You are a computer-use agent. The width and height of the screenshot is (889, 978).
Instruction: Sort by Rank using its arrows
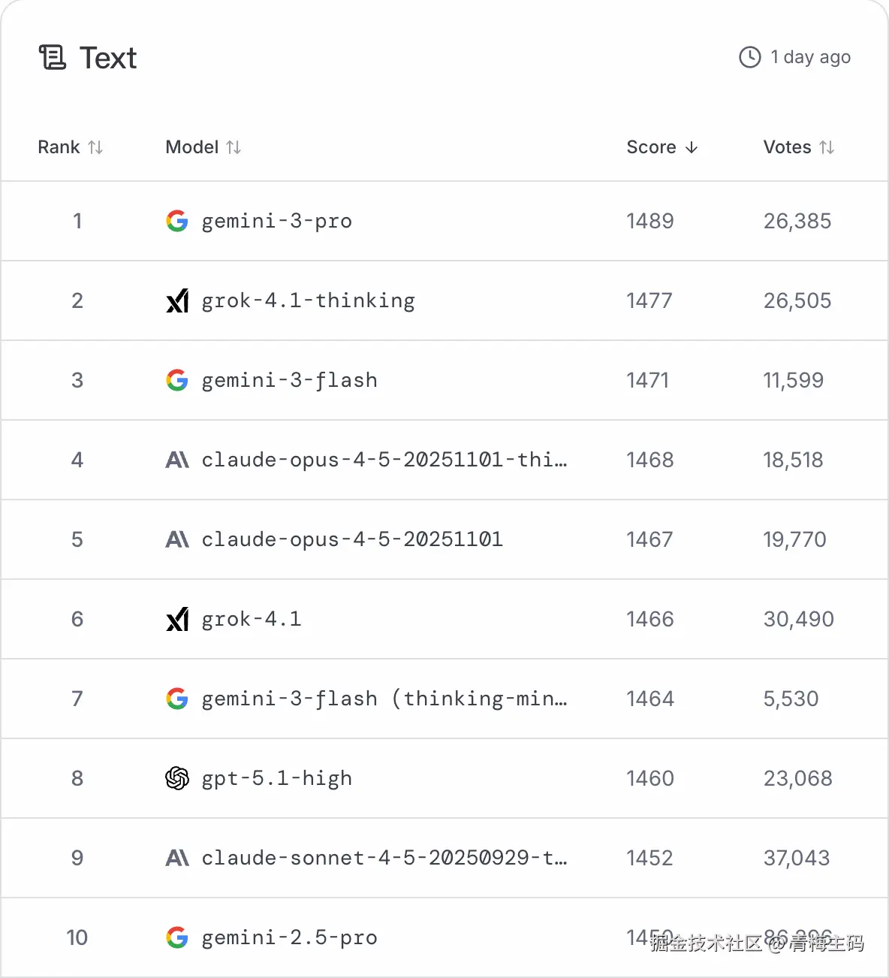[x=95, y=147]
